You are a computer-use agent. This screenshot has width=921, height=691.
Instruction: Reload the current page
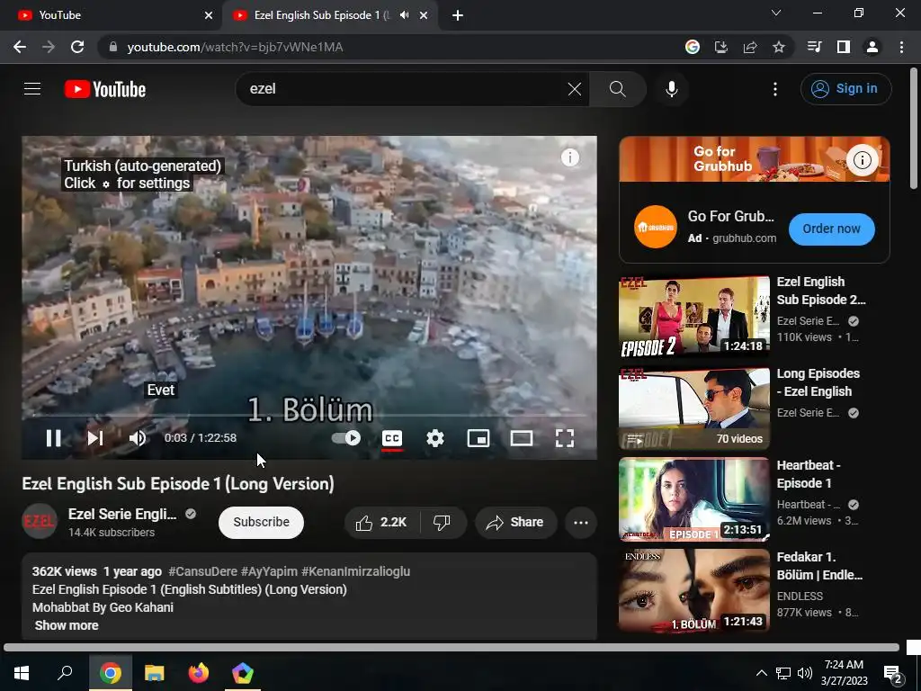(x=77, y=47)
